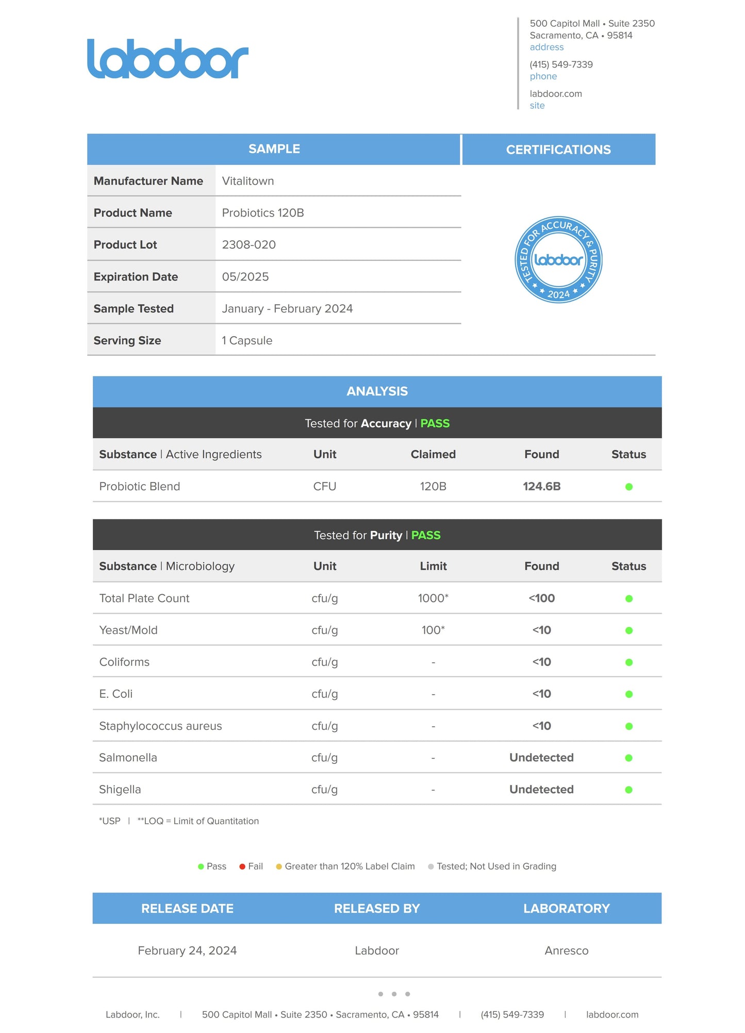Click the Total Plate Count status dot
Viewport: 745px width, 1033px height.
pos(628,599)
